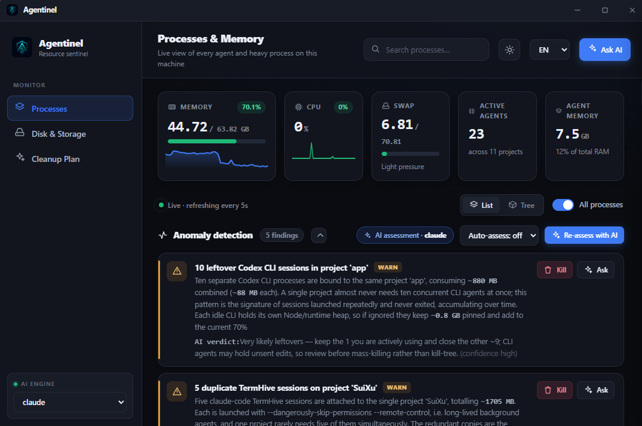The height and width of the screenshot is (426, 642).
Task: Click the CPU sparkline chart
Action: coord(324,151)
